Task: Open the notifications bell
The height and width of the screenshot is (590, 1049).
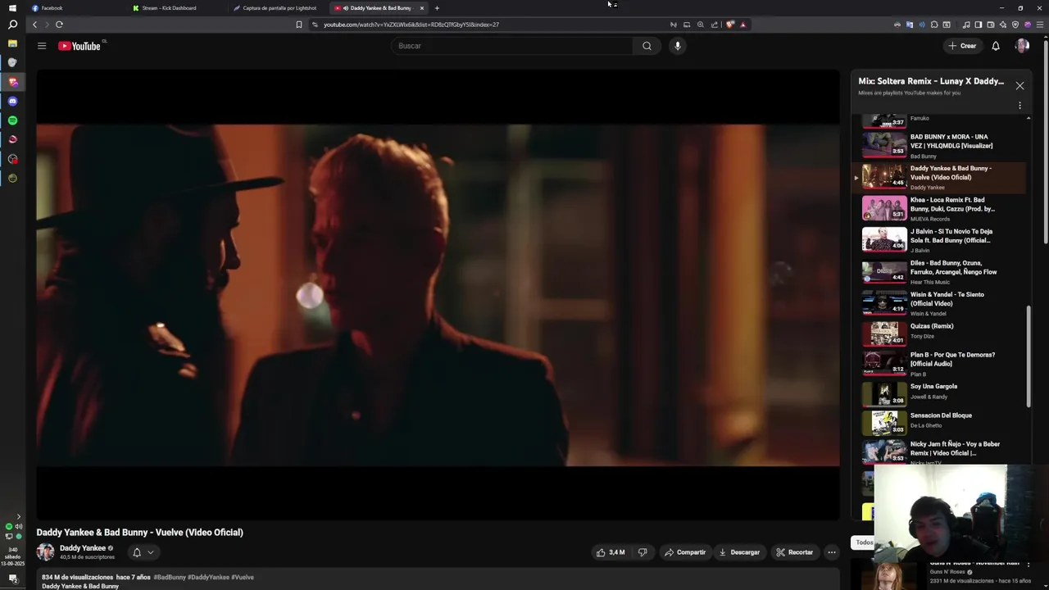Action: coord(996,46)
